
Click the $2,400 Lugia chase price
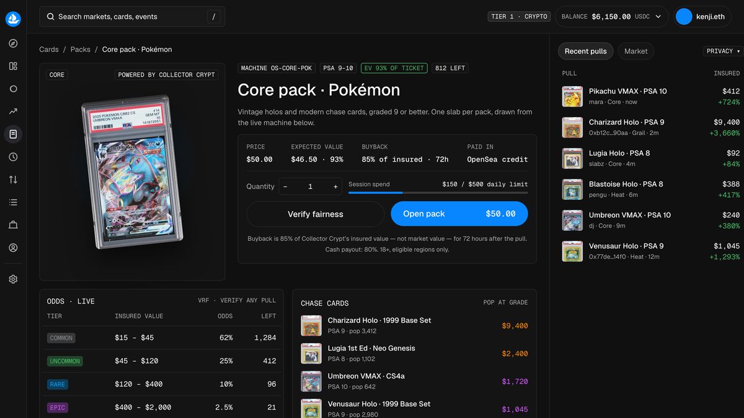(515, 354)
